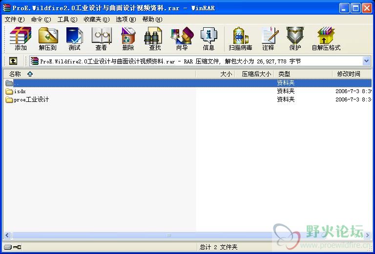Image resolution: width=375 pixels, height=254 pixels.
Task: Click the horizontal scrollbar right arrow
Action: [x=368, y=235]
